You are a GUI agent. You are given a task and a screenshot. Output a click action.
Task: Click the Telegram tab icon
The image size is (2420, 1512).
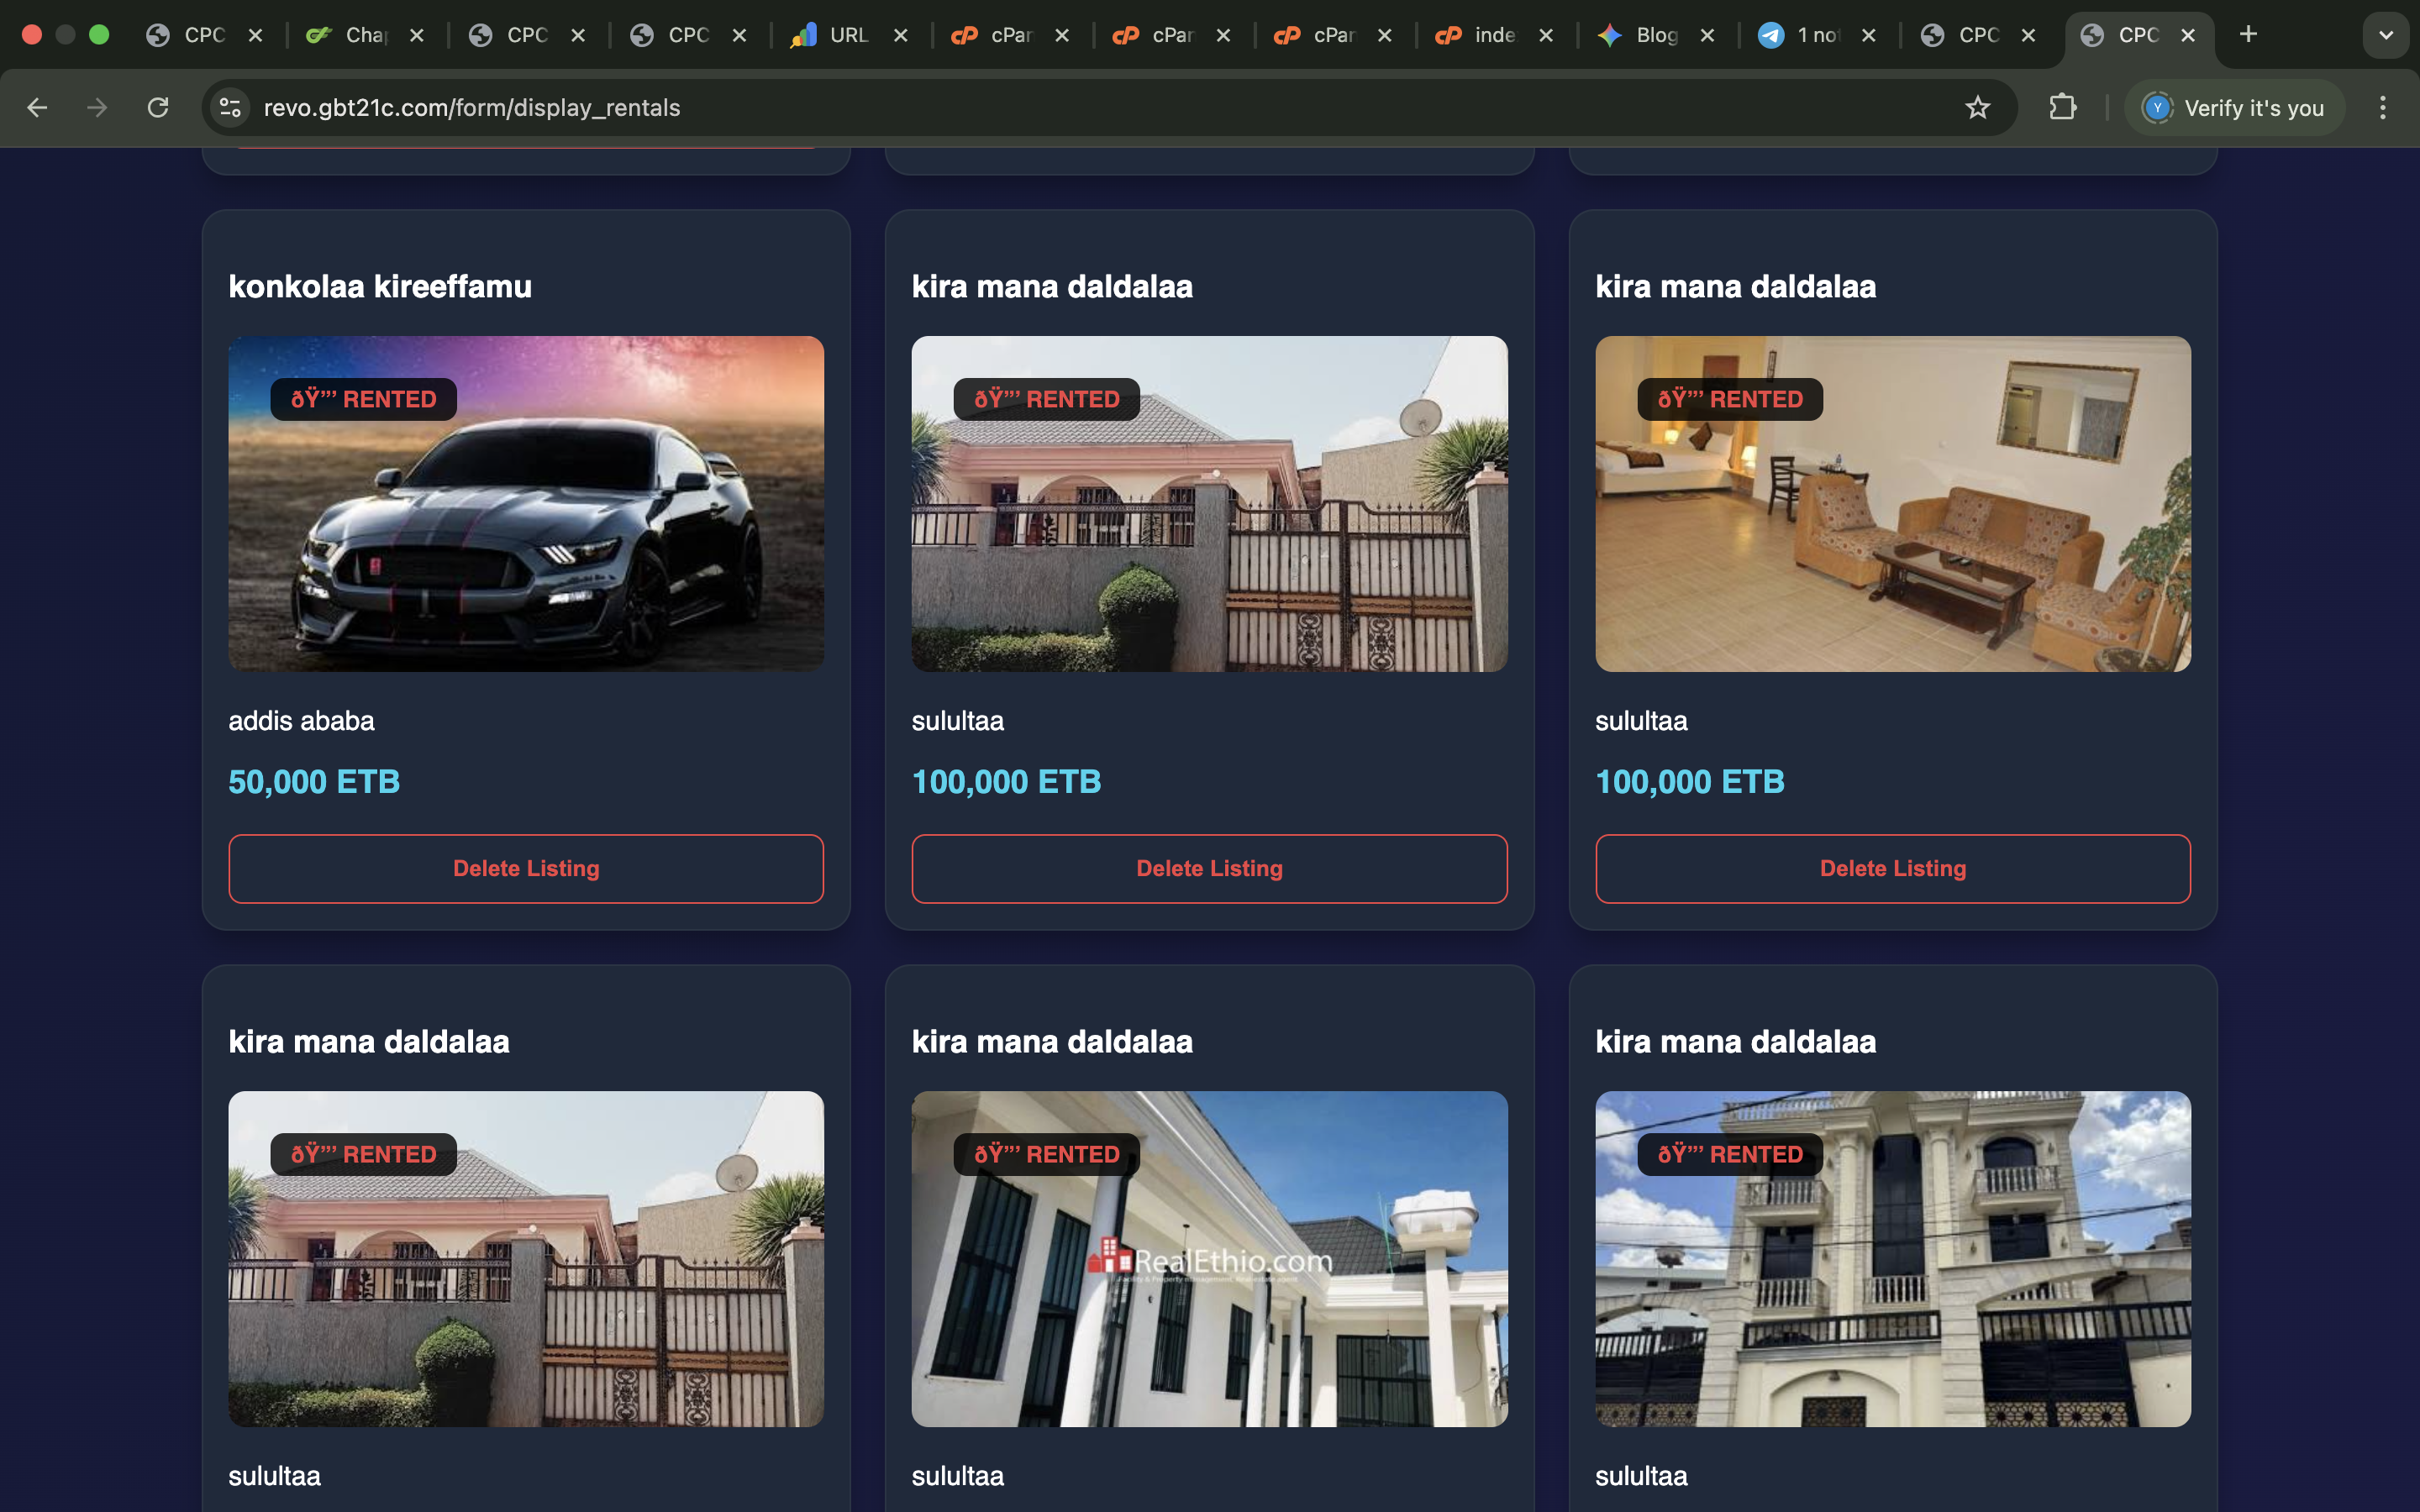(x=1771, y=35)
